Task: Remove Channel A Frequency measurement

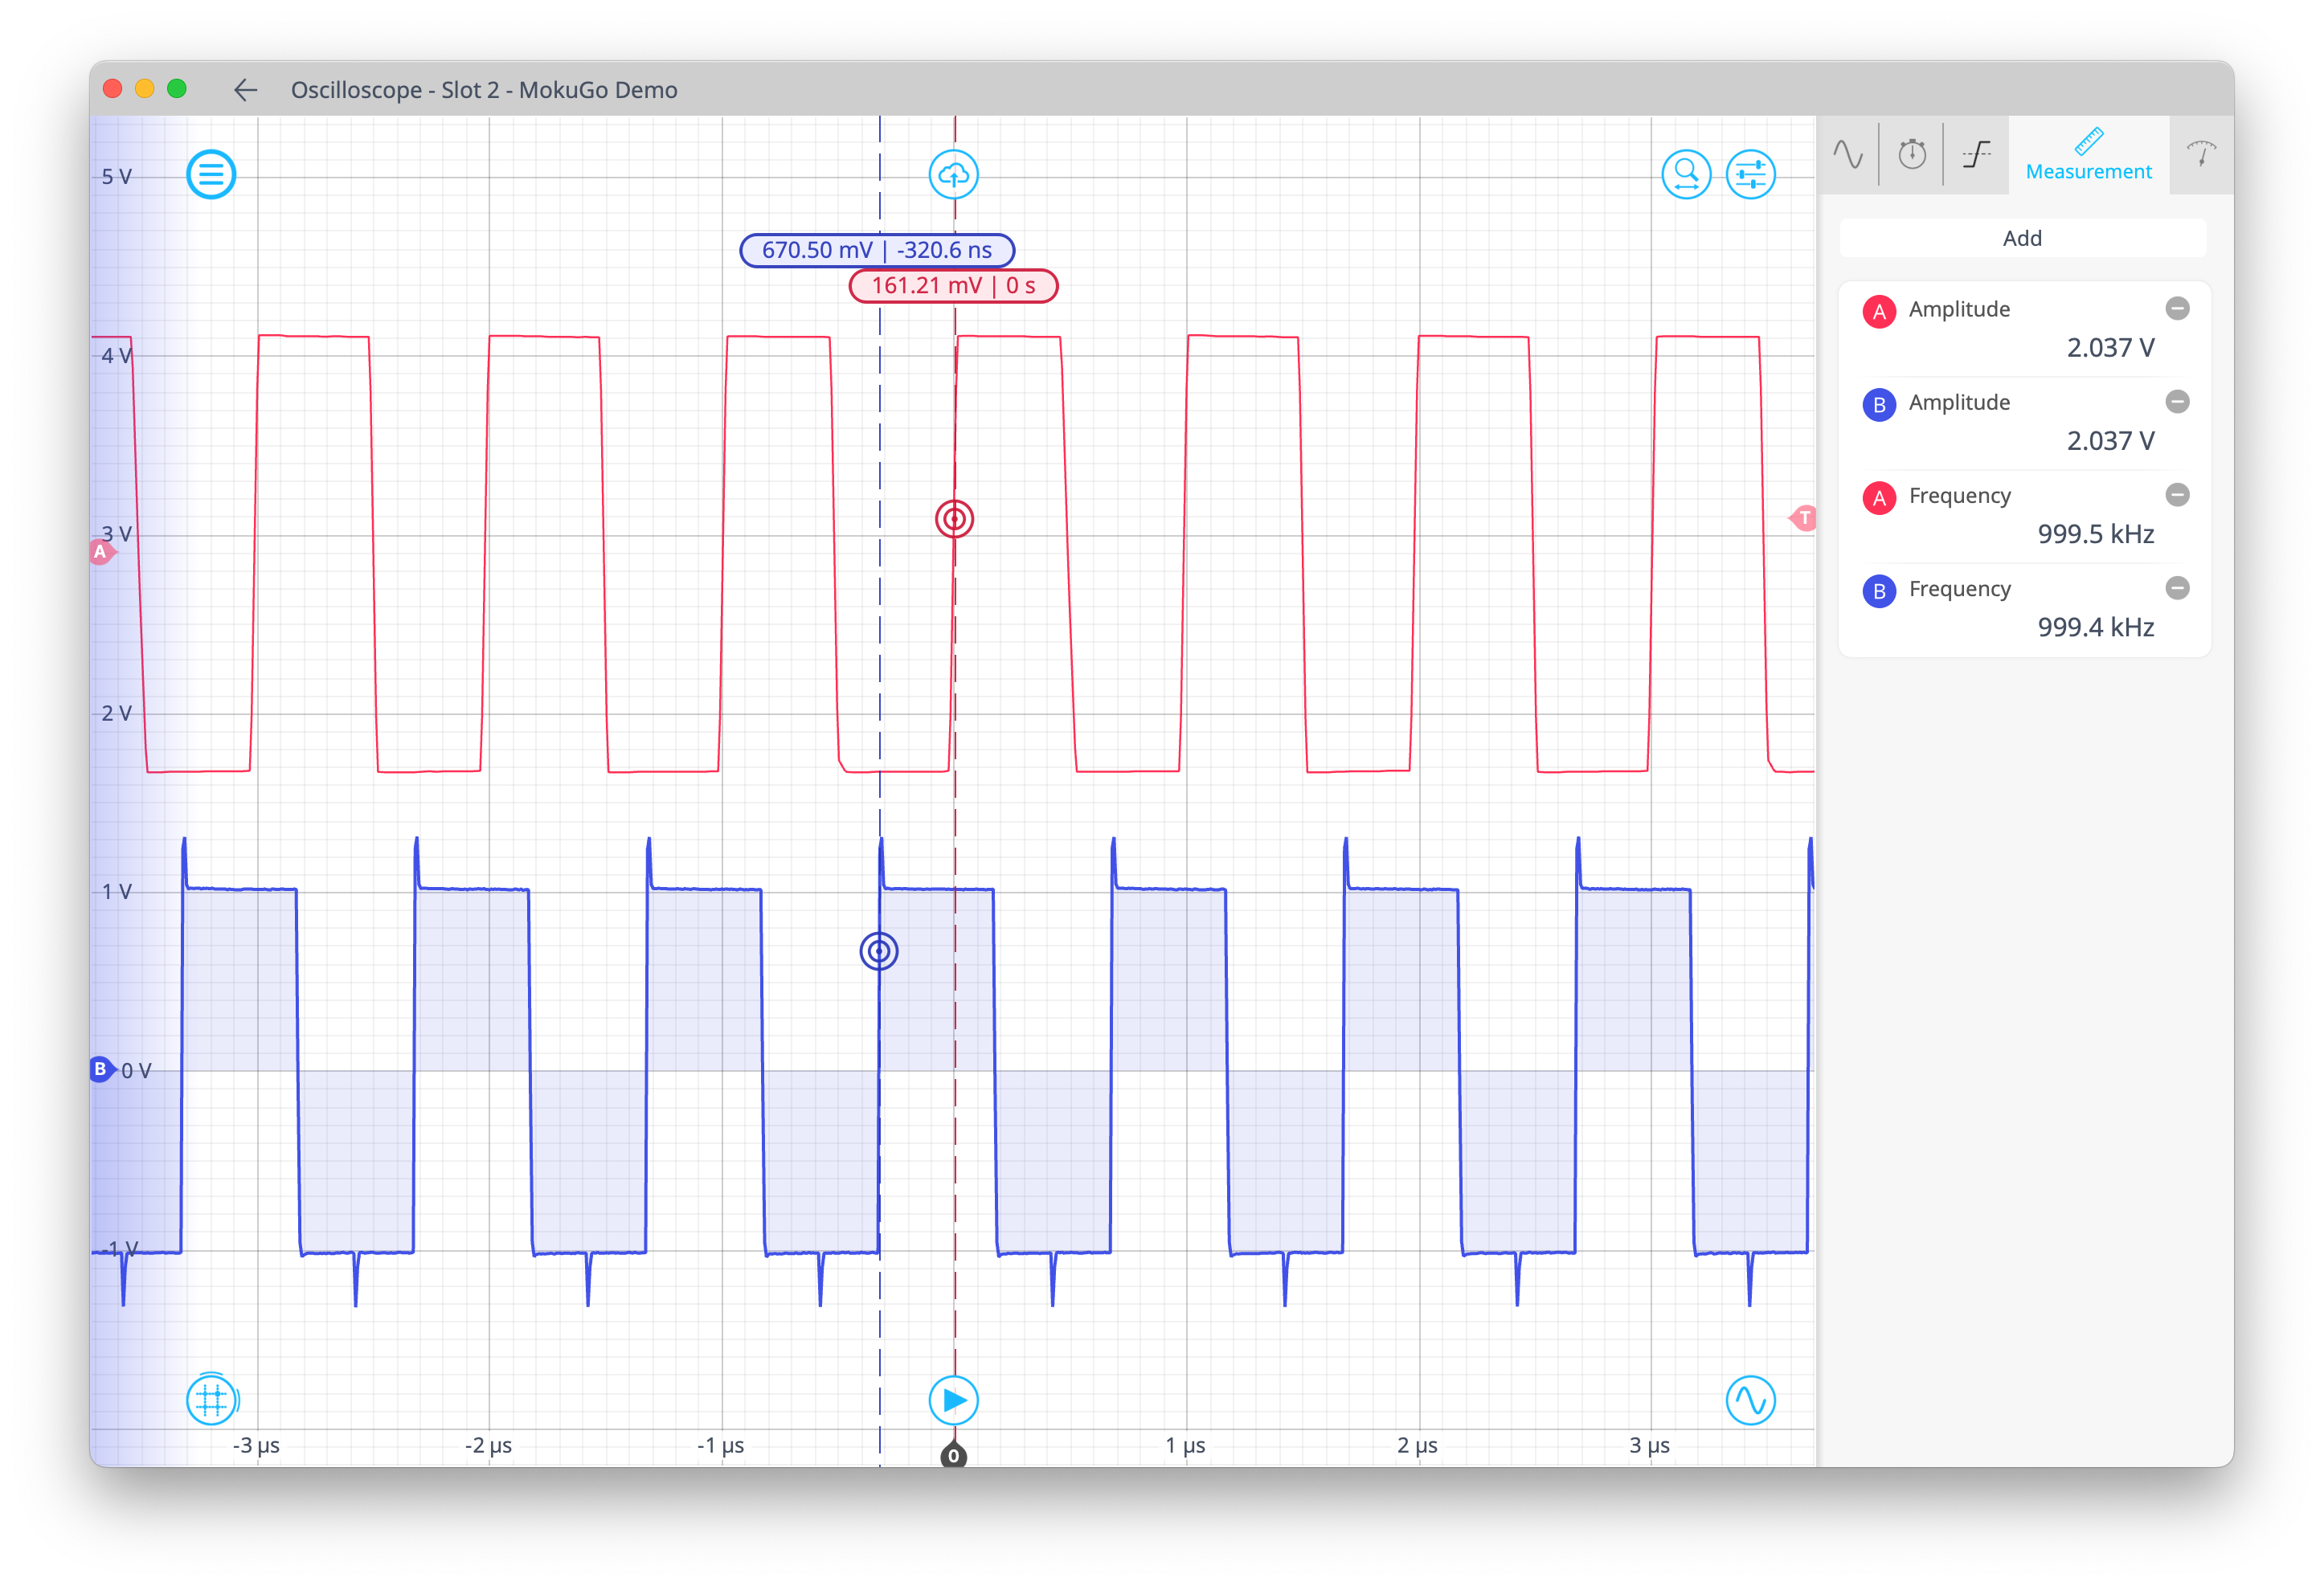Action: click(2177, 494)
